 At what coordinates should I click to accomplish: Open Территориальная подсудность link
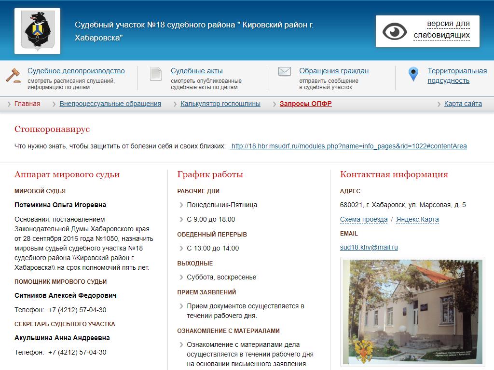456,76
